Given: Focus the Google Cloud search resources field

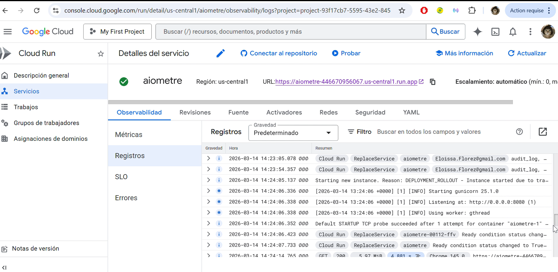Looking at the screenshot, I should 291,31.
